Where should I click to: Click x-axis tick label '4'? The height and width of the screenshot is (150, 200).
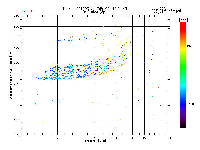pos(95,138)
